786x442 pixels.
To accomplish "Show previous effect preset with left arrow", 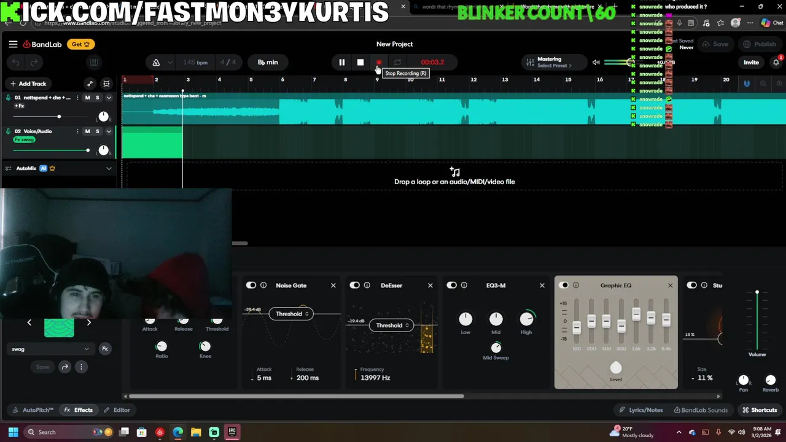I will click(29, 322).
